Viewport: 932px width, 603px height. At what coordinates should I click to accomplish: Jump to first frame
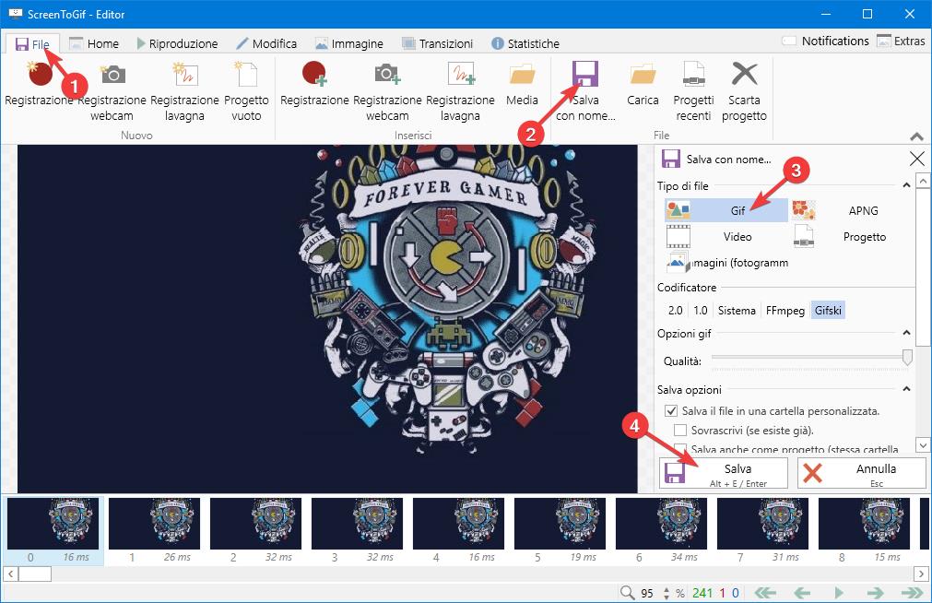click(765, 592)
